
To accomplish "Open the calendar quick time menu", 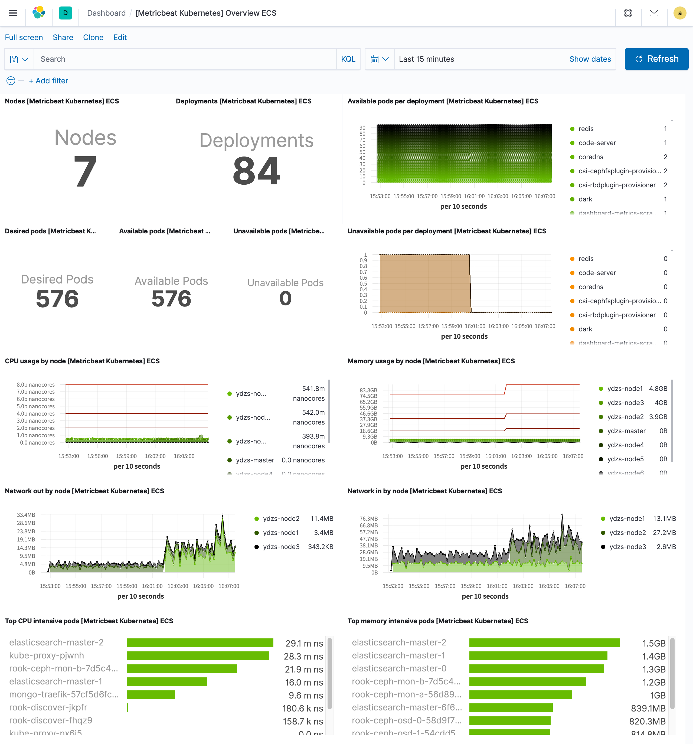I will pyautogui.click(x=380, y=59).
